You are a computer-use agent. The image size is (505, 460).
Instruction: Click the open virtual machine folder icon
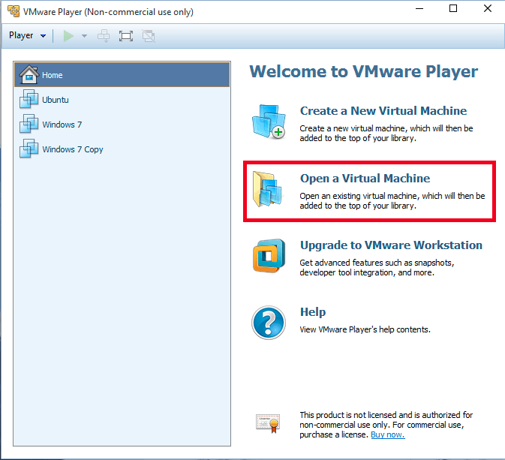(267, 189)
